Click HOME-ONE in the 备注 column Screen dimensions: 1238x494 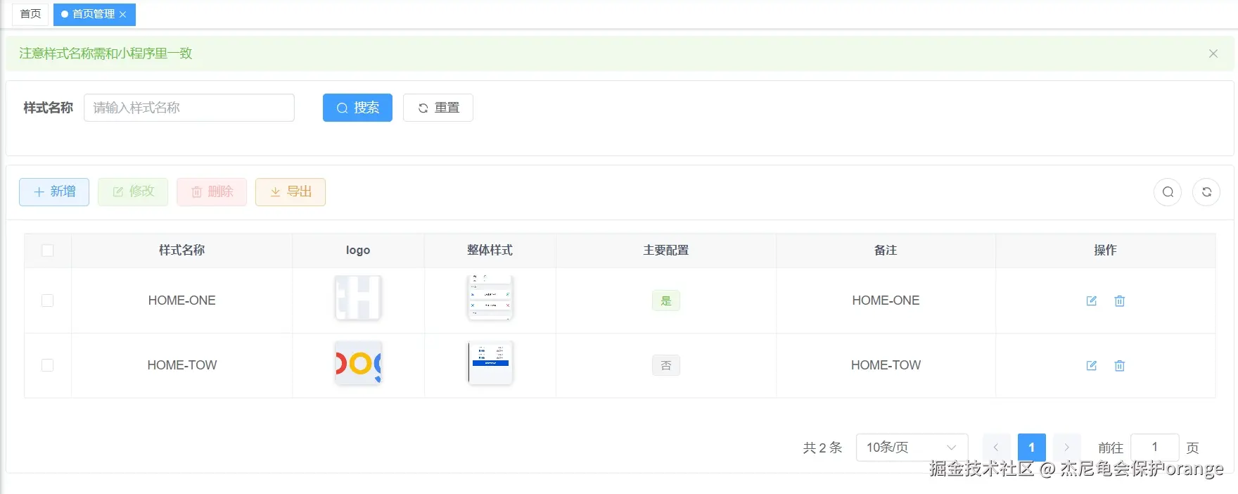(x=886, y=300)
